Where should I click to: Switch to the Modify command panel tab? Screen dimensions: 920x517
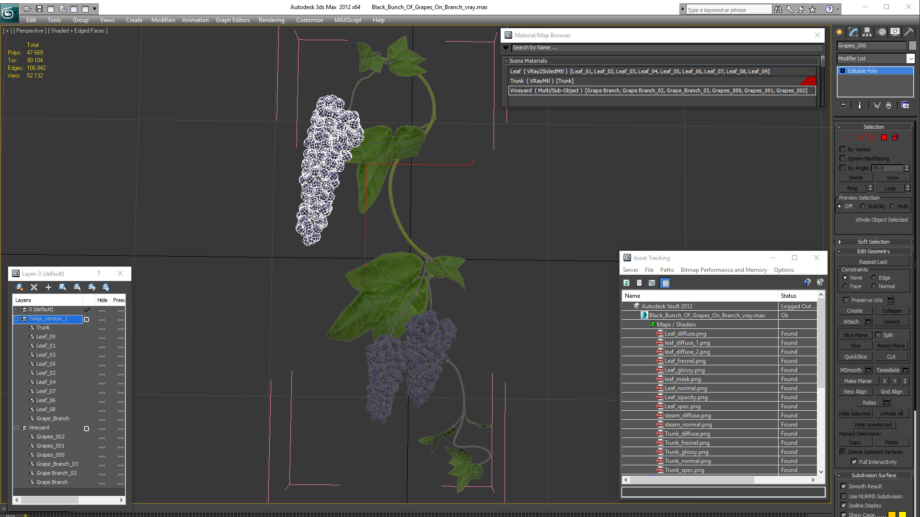[853, 32]
